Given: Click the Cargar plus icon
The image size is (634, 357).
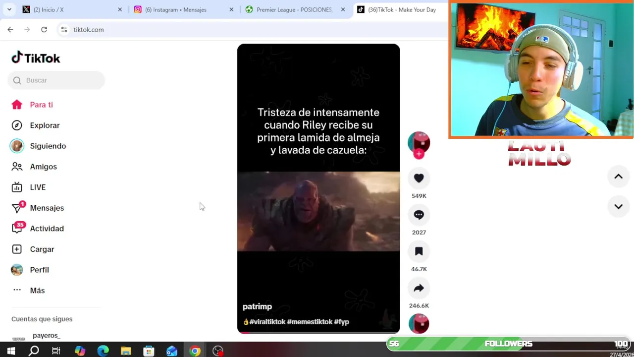Looking at the screenshot, I should click(17, 249).
